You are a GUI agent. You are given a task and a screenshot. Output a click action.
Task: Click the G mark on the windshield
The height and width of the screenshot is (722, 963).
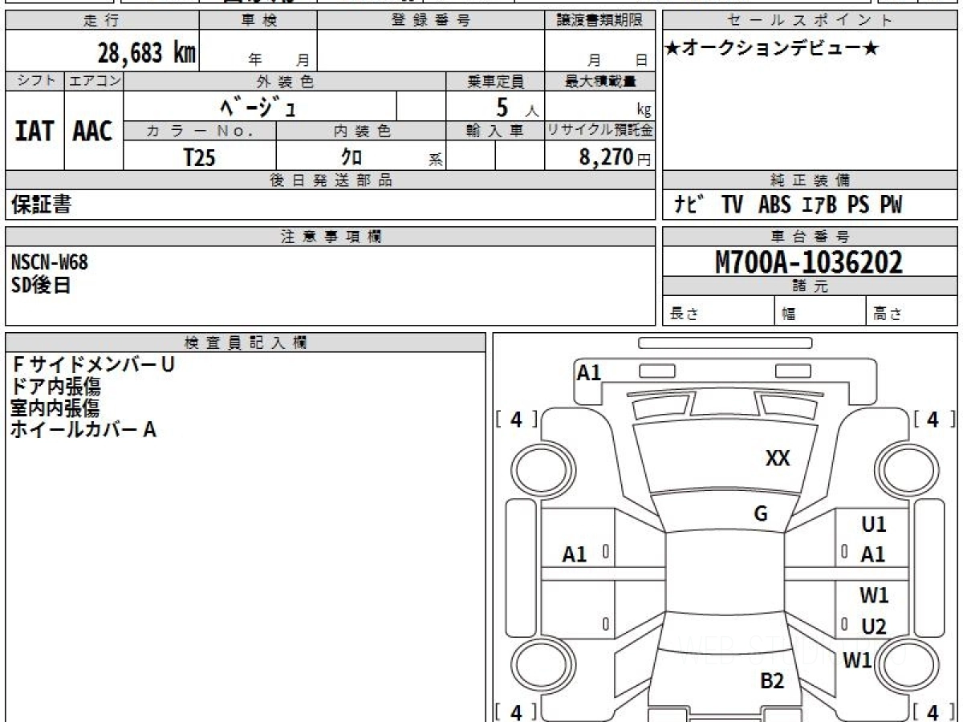point(761,514)
